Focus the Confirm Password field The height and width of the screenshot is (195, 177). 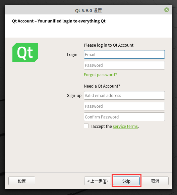(124, 117)
